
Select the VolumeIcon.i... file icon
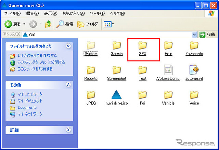168,70
